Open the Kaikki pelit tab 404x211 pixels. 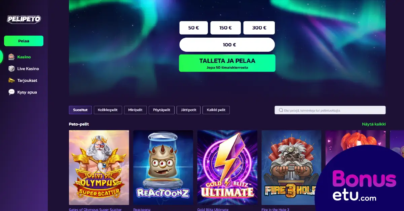pos(216,110)
